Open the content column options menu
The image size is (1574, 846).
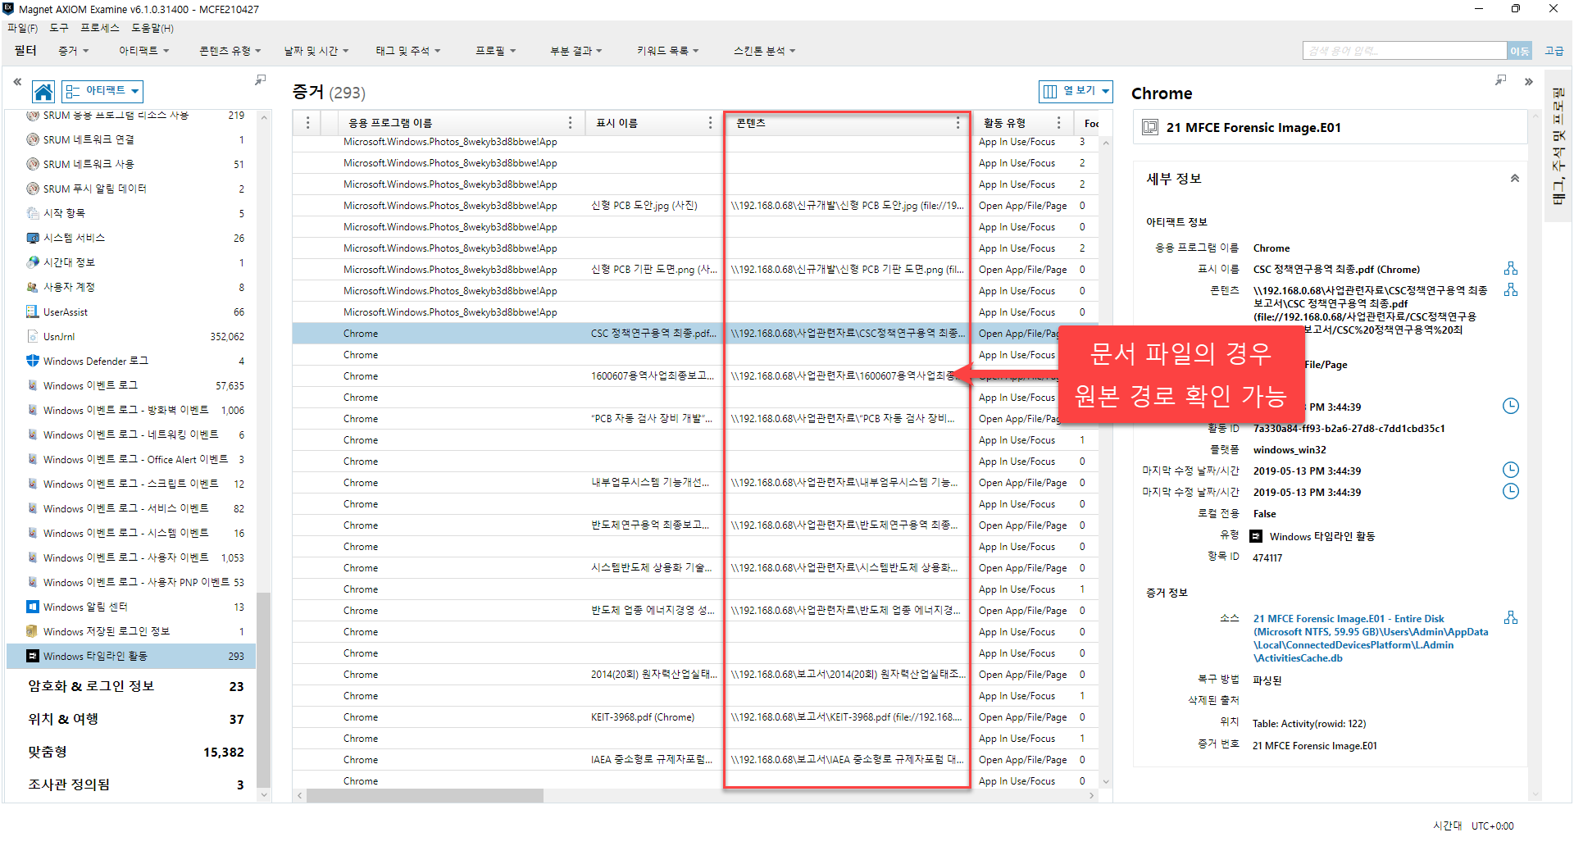tap(957, 123)
